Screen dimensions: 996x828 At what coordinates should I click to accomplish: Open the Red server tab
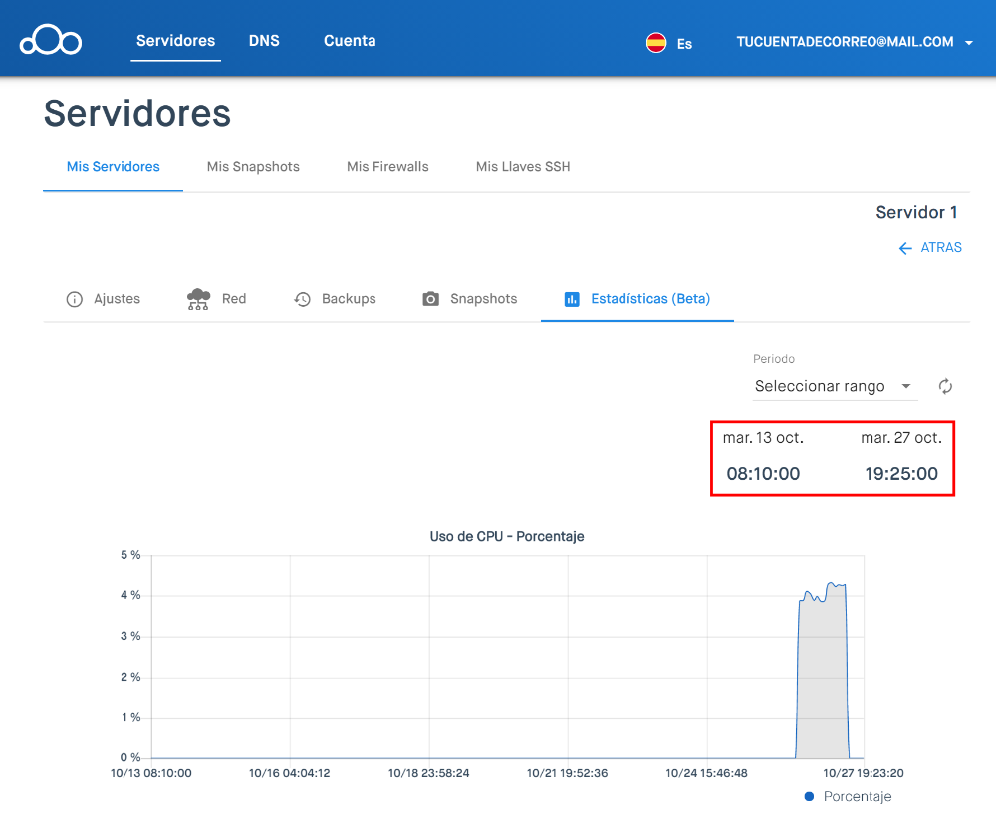coord(234,299)
